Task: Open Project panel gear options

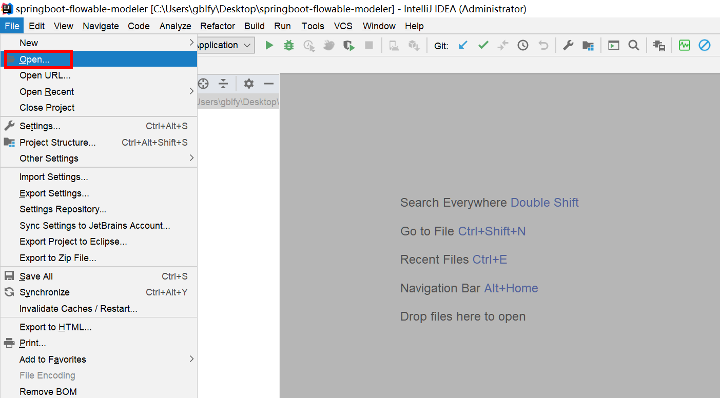Action: tap(249, 84)
